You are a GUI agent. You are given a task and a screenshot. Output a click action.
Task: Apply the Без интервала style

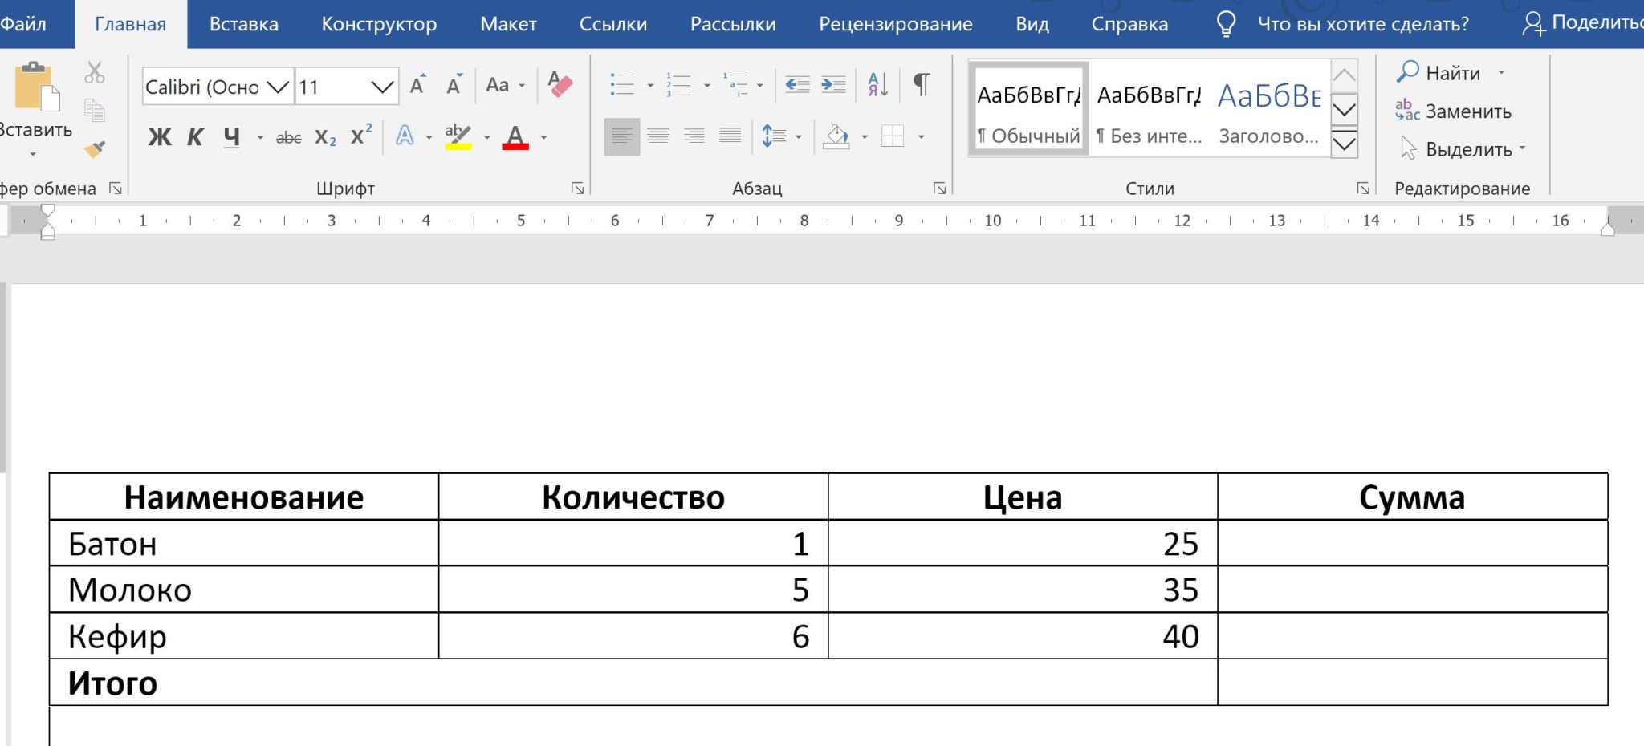pos(1149,108)
